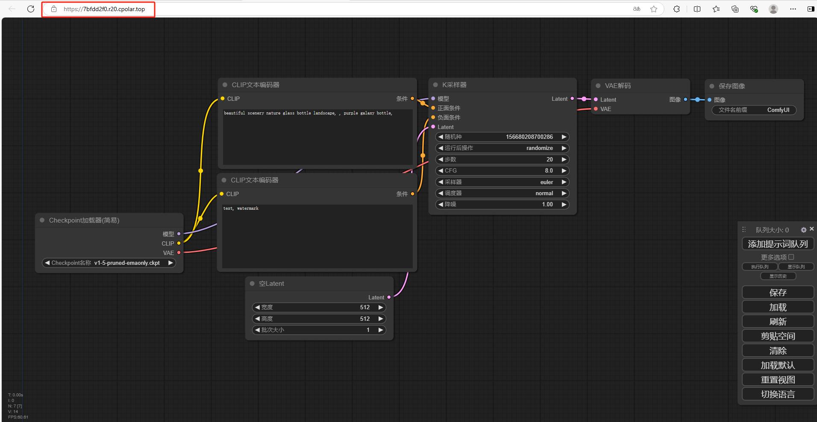Image resolution: width=817 pixels, height=422 pixels.
Task: Open browser collections icon
Action: click(735, 9)
